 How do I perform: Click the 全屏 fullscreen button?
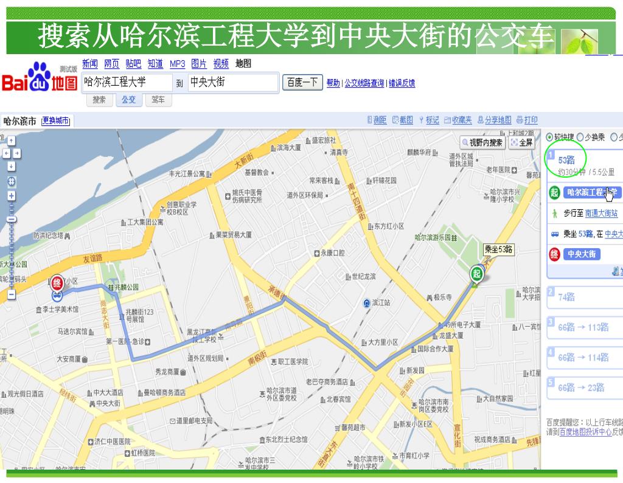point(521,142)
